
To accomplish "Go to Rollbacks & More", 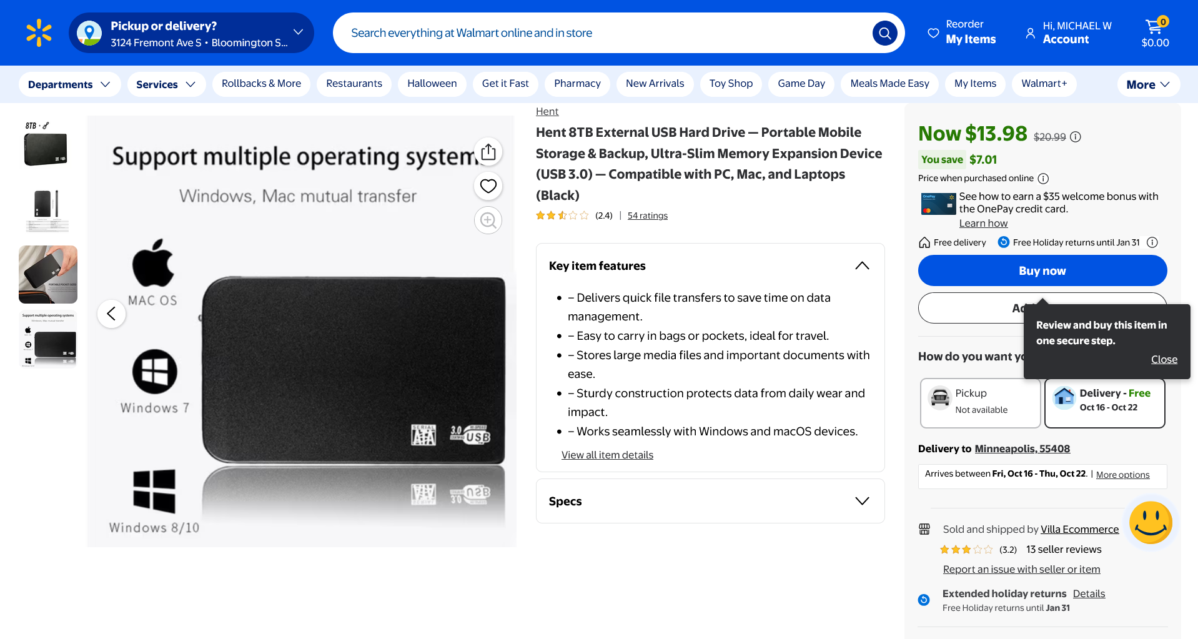I will click(261, 84).
